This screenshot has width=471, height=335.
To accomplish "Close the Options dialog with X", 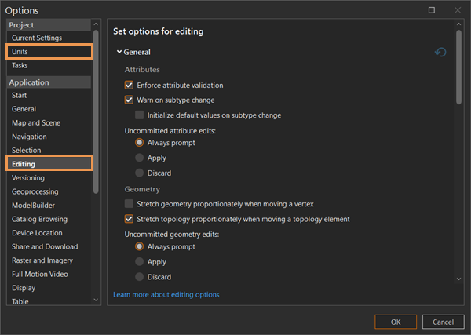I will [457, 10].
